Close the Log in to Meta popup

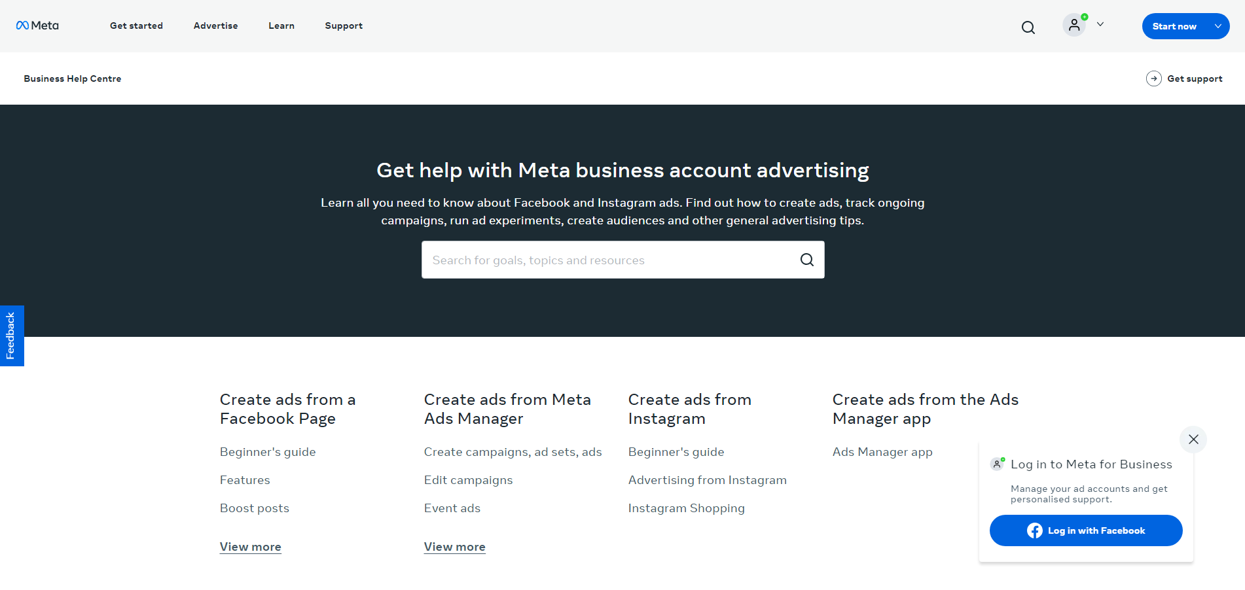[x=1193, y=439]
